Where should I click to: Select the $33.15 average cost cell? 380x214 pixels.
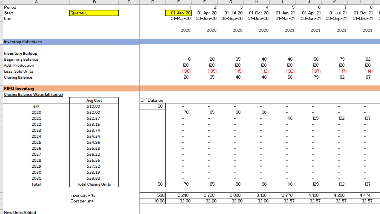[x=94, y=125]
